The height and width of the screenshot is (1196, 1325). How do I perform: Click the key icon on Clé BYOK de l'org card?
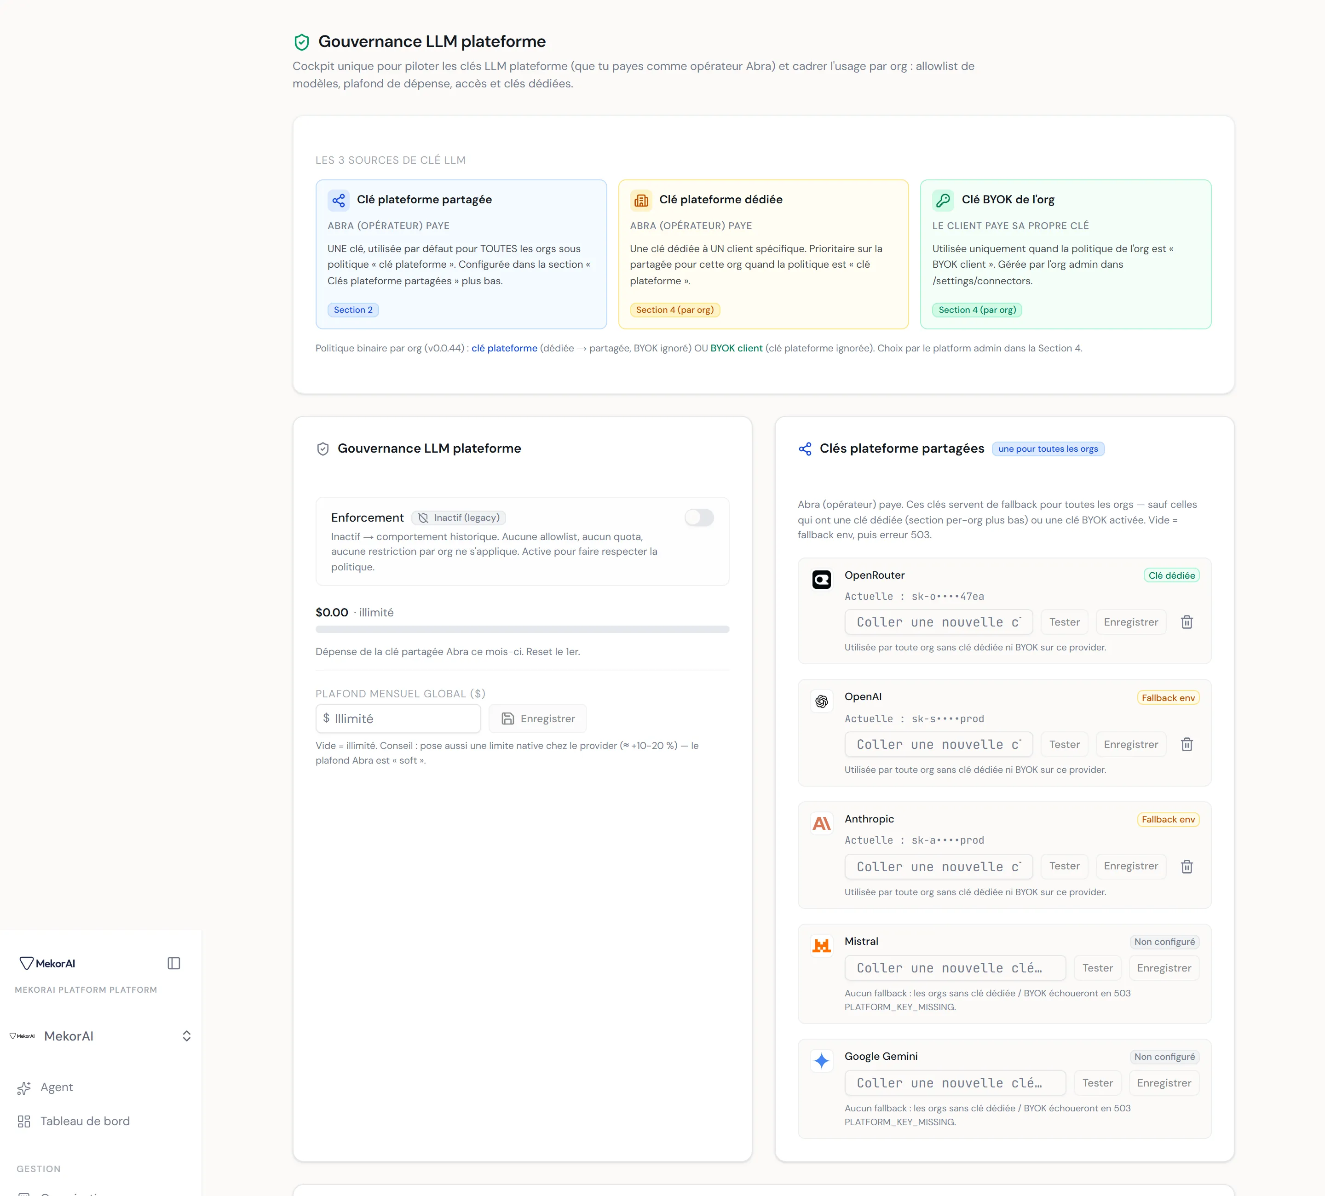[x=943, y=200]
